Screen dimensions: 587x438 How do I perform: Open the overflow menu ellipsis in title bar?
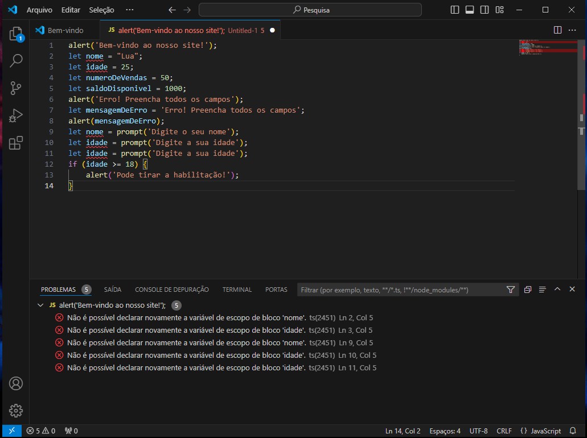(130, 10)
